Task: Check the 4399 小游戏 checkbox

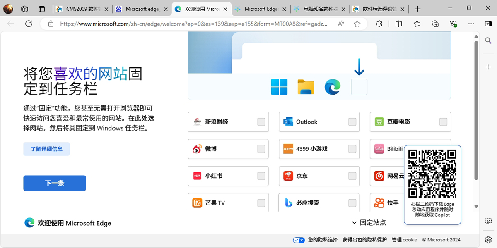Action: (352, 149)
